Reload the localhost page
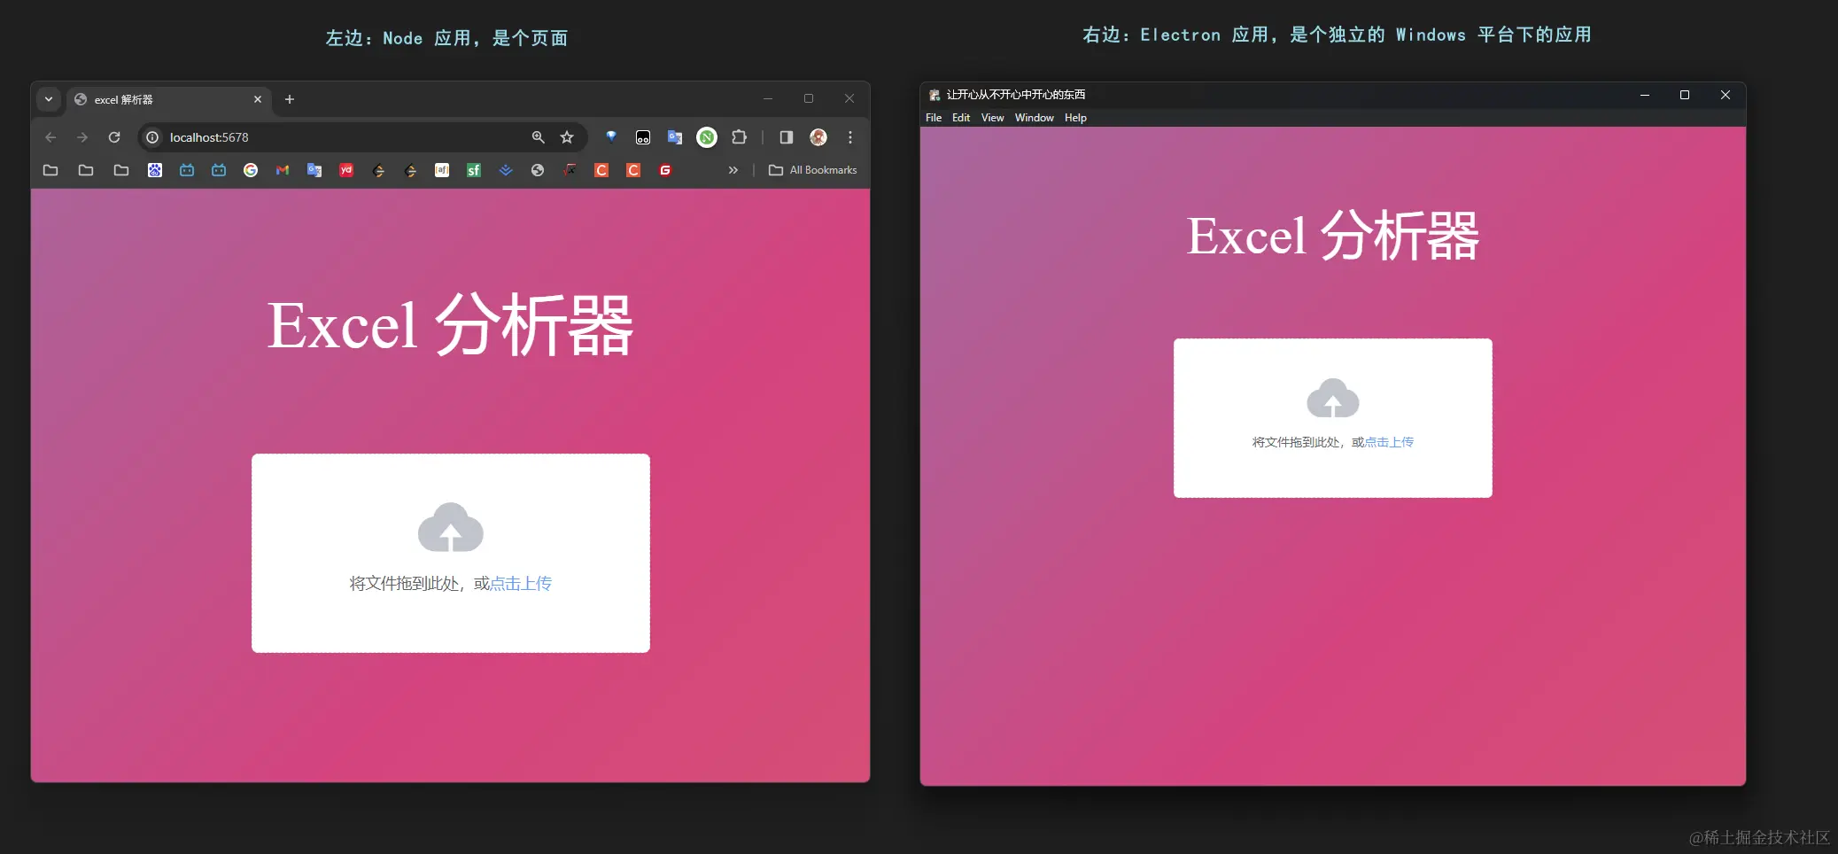 (x=114, y=137)
